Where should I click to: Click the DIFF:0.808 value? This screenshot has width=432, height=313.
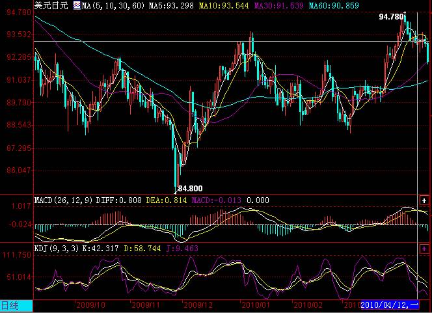coord(119,200)
